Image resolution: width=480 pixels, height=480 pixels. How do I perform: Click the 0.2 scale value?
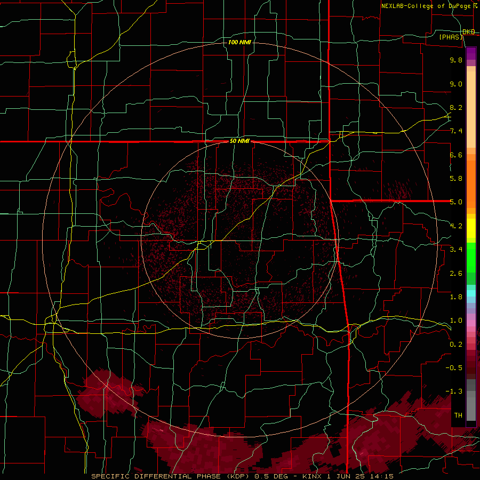click(x=456, y=345)
